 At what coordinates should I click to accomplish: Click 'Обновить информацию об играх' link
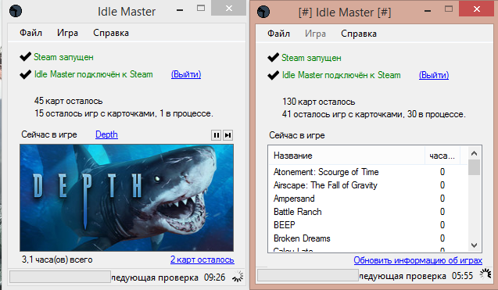point(418,260)
